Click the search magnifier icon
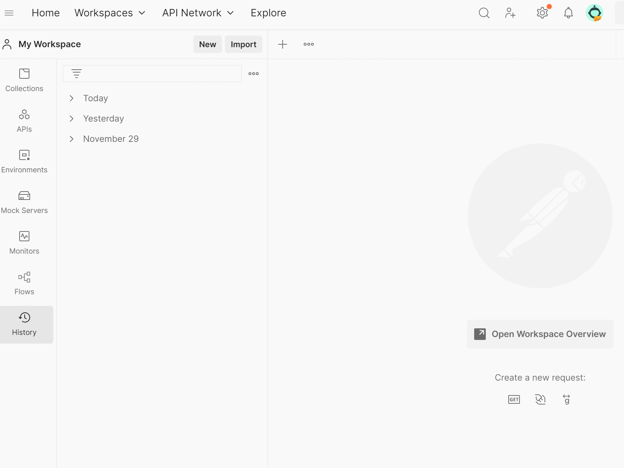The image size is (624, 468). [x=484, y=13]
